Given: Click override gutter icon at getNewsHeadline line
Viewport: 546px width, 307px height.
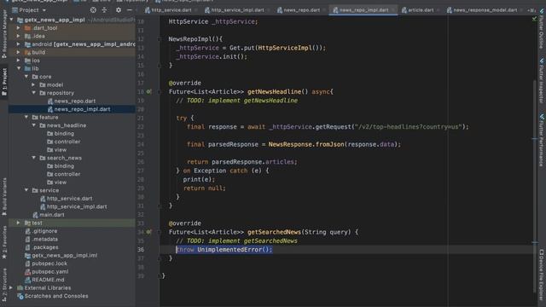Looking at the screenshot, I should pos(148,91).
